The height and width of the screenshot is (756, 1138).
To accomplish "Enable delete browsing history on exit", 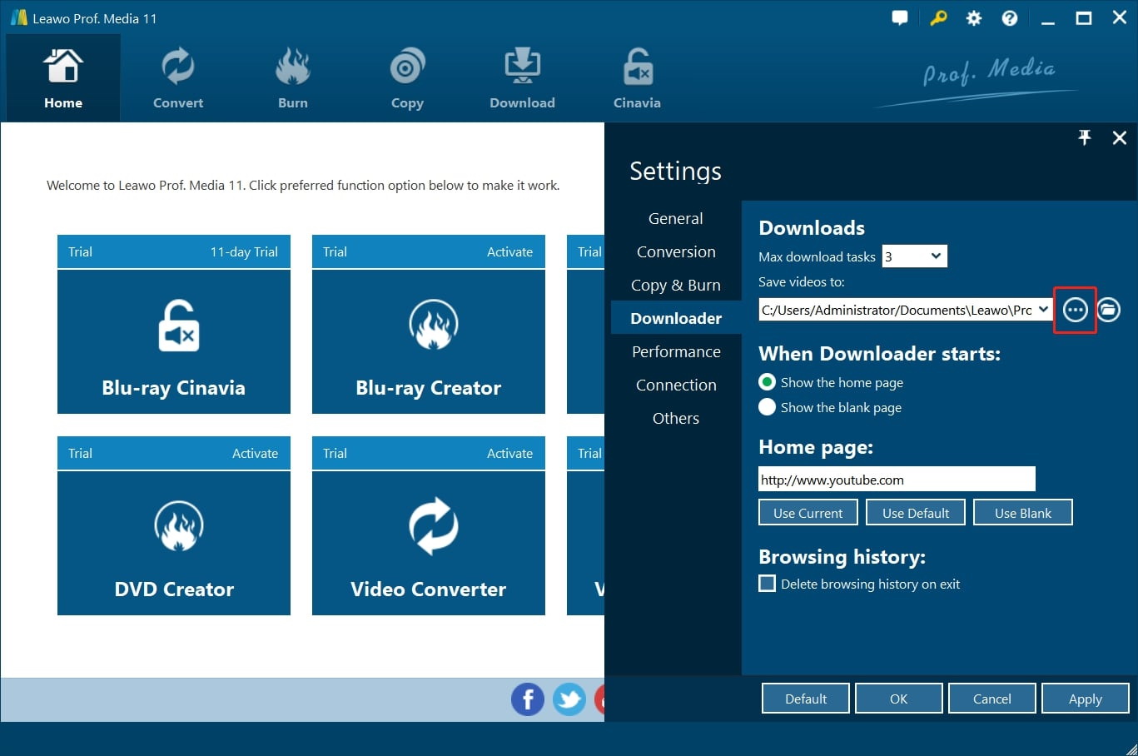I will pos(768,584).
